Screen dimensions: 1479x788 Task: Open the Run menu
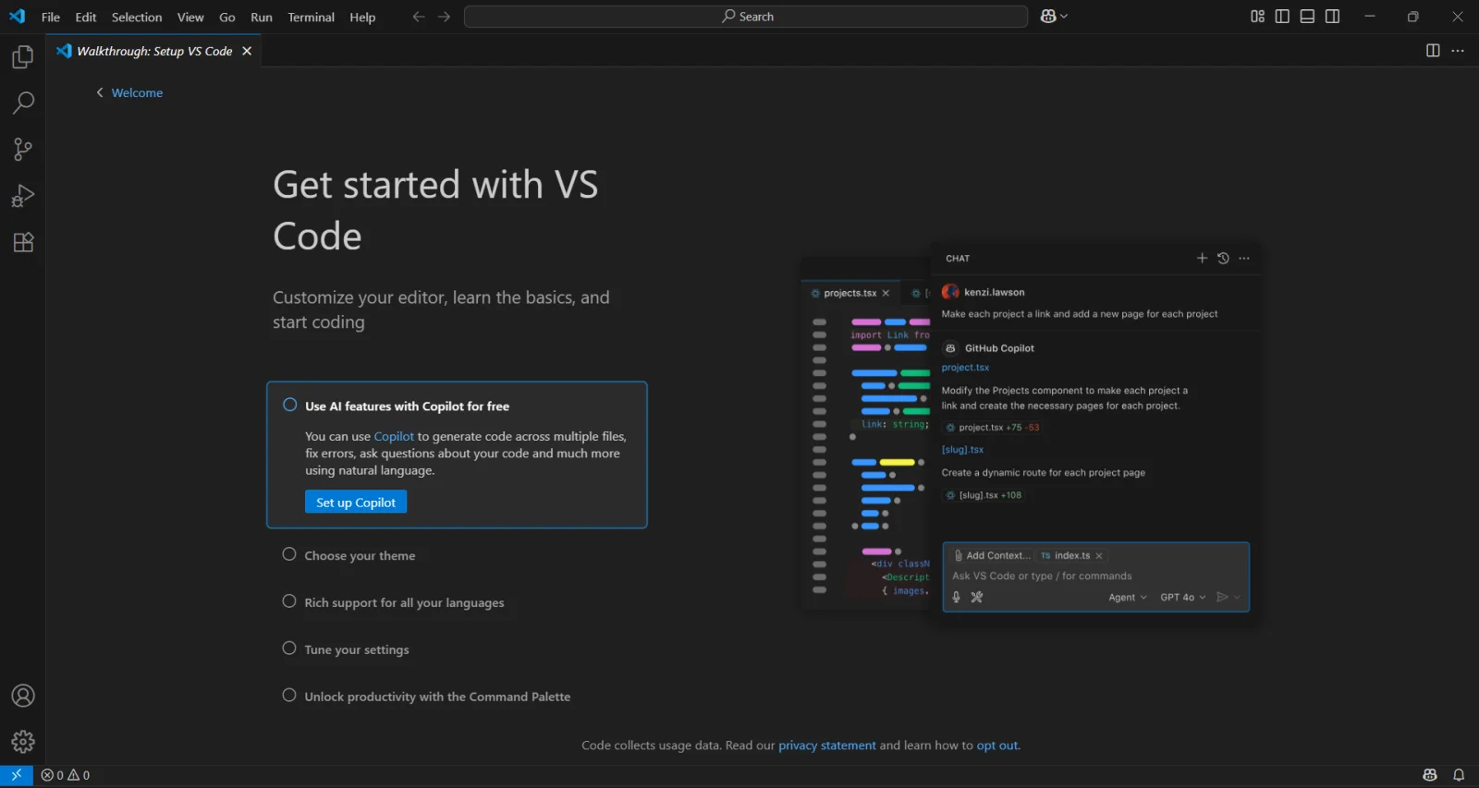coord(262,17)
